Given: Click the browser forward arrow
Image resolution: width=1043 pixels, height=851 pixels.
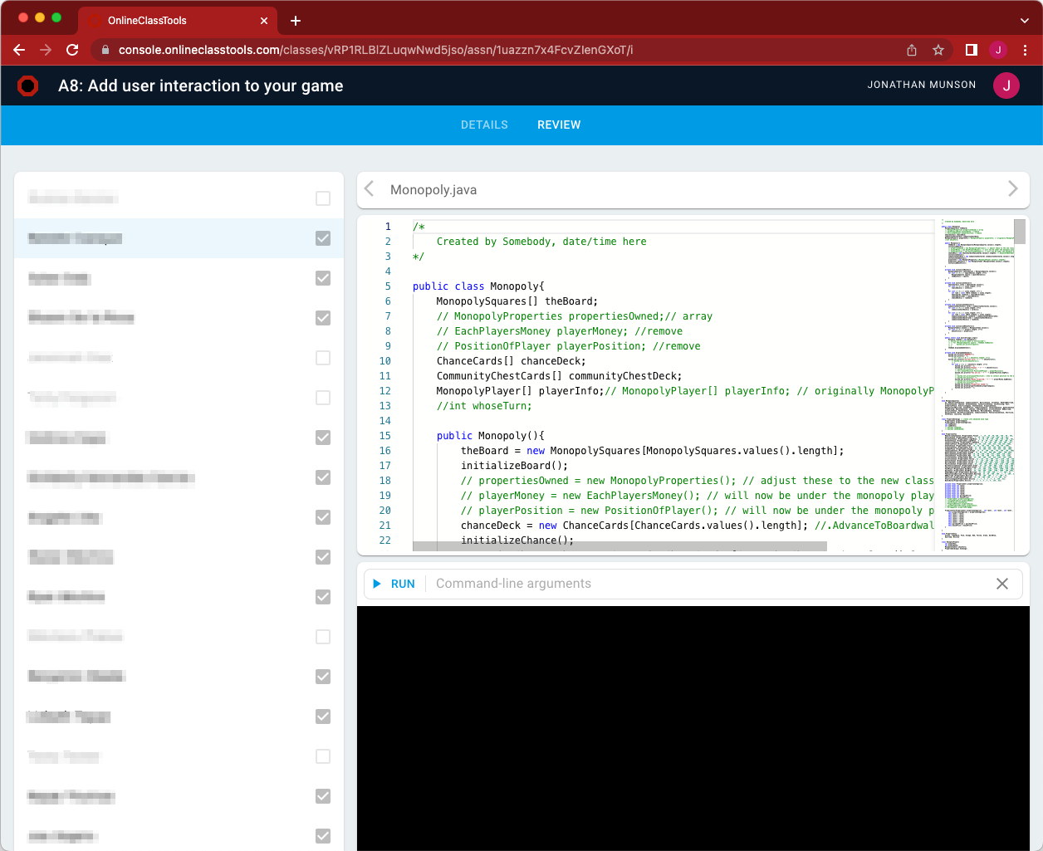Looking at the screenshot, I should point(46,50).
